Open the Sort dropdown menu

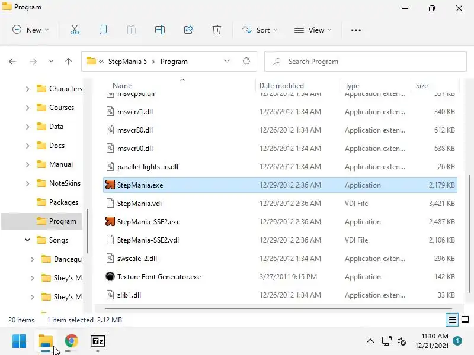click(260, 30)
